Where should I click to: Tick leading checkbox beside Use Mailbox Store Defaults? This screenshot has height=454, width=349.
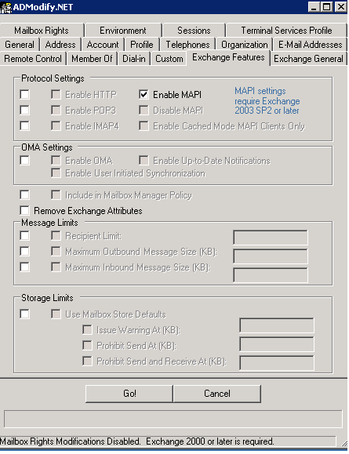click(24, 314)
